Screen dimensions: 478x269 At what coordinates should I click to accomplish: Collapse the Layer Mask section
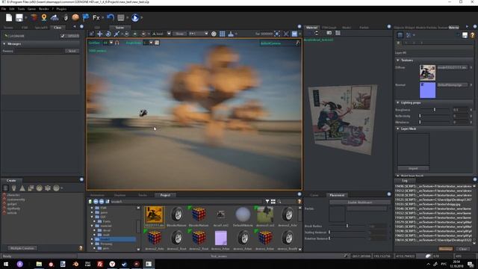pyautogui.click(x=398, y=129)
